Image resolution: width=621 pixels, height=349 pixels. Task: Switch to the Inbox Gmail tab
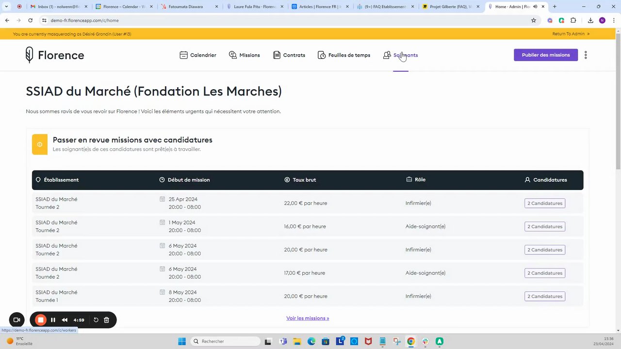tap(58, 7)
